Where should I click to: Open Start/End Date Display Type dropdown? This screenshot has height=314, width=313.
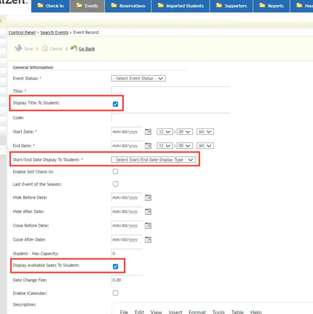point(153,160)
